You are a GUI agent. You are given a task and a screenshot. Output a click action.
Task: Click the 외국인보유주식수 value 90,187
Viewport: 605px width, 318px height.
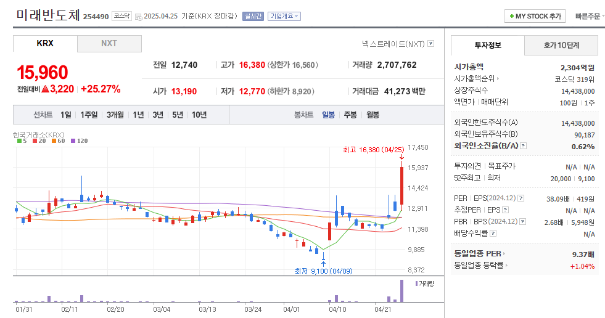click(585, 135)
